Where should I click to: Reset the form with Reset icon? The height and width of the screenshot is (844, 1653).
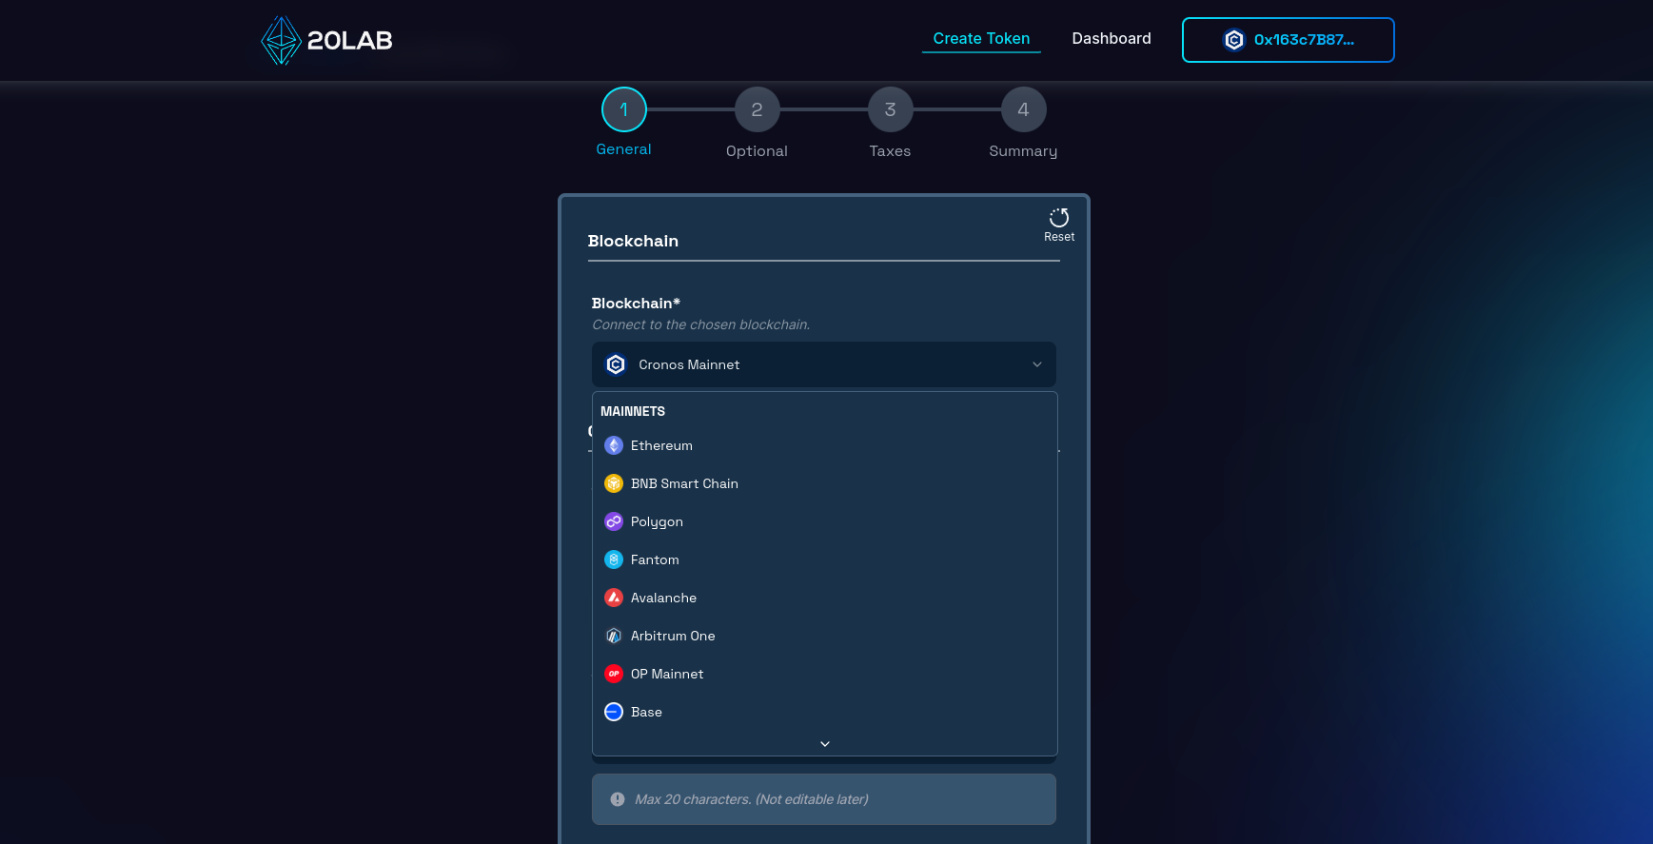1059,225
